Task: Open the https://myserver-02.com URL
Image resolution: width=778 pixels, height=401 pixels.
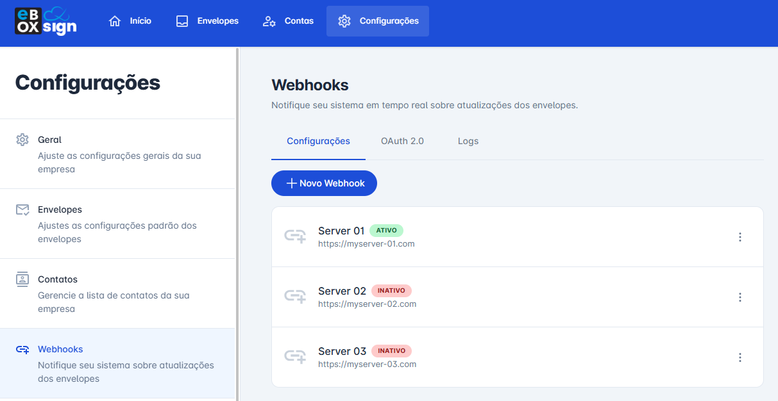Action: (367, 304)
